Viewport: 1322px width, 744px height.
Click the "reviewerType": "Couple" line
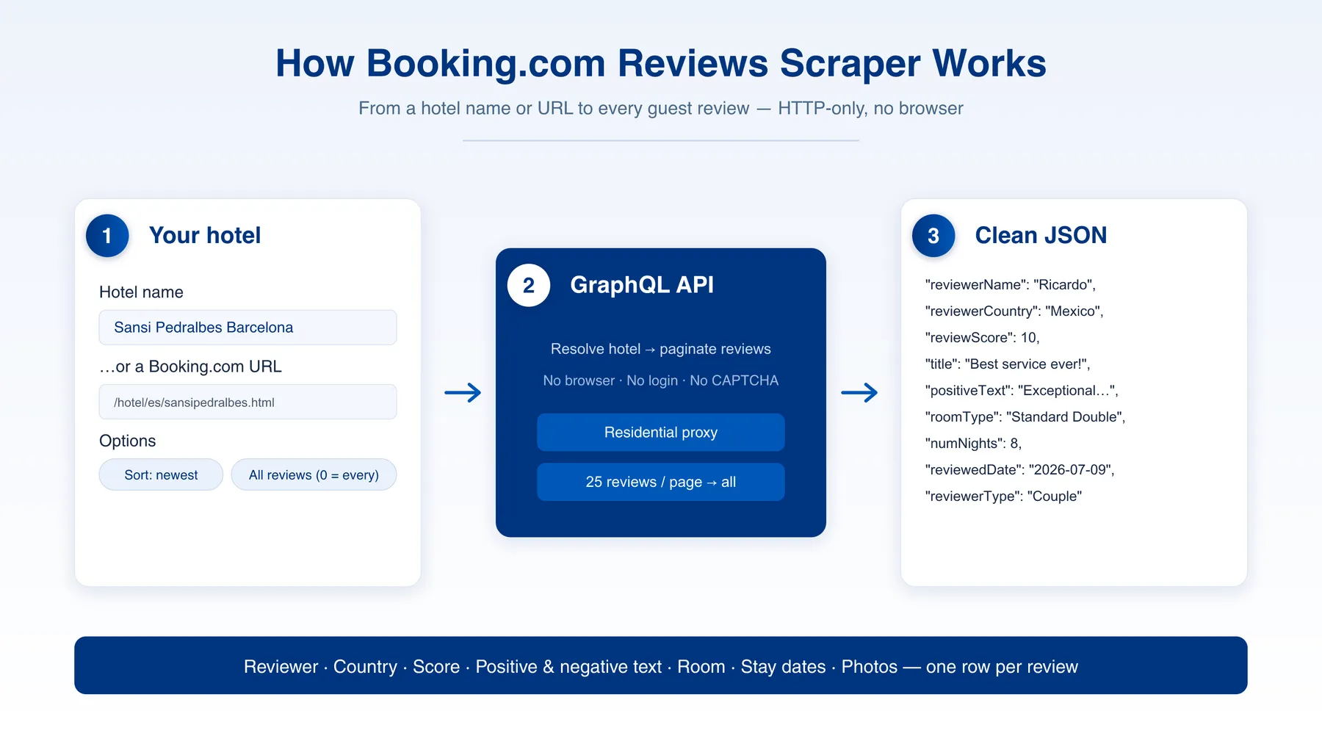[1003, 496]
